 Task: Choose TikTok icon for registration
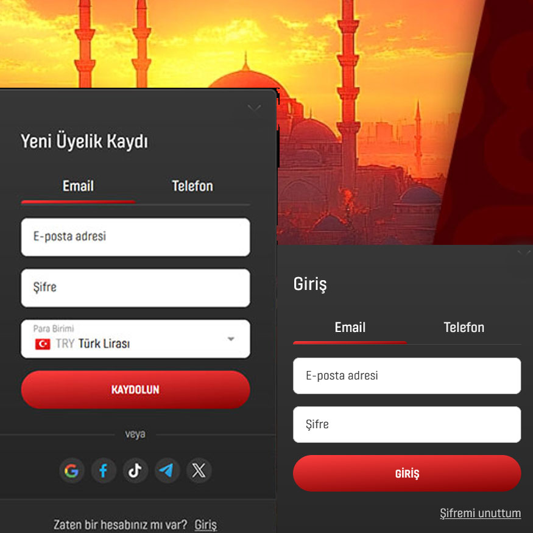pos(135,470)
